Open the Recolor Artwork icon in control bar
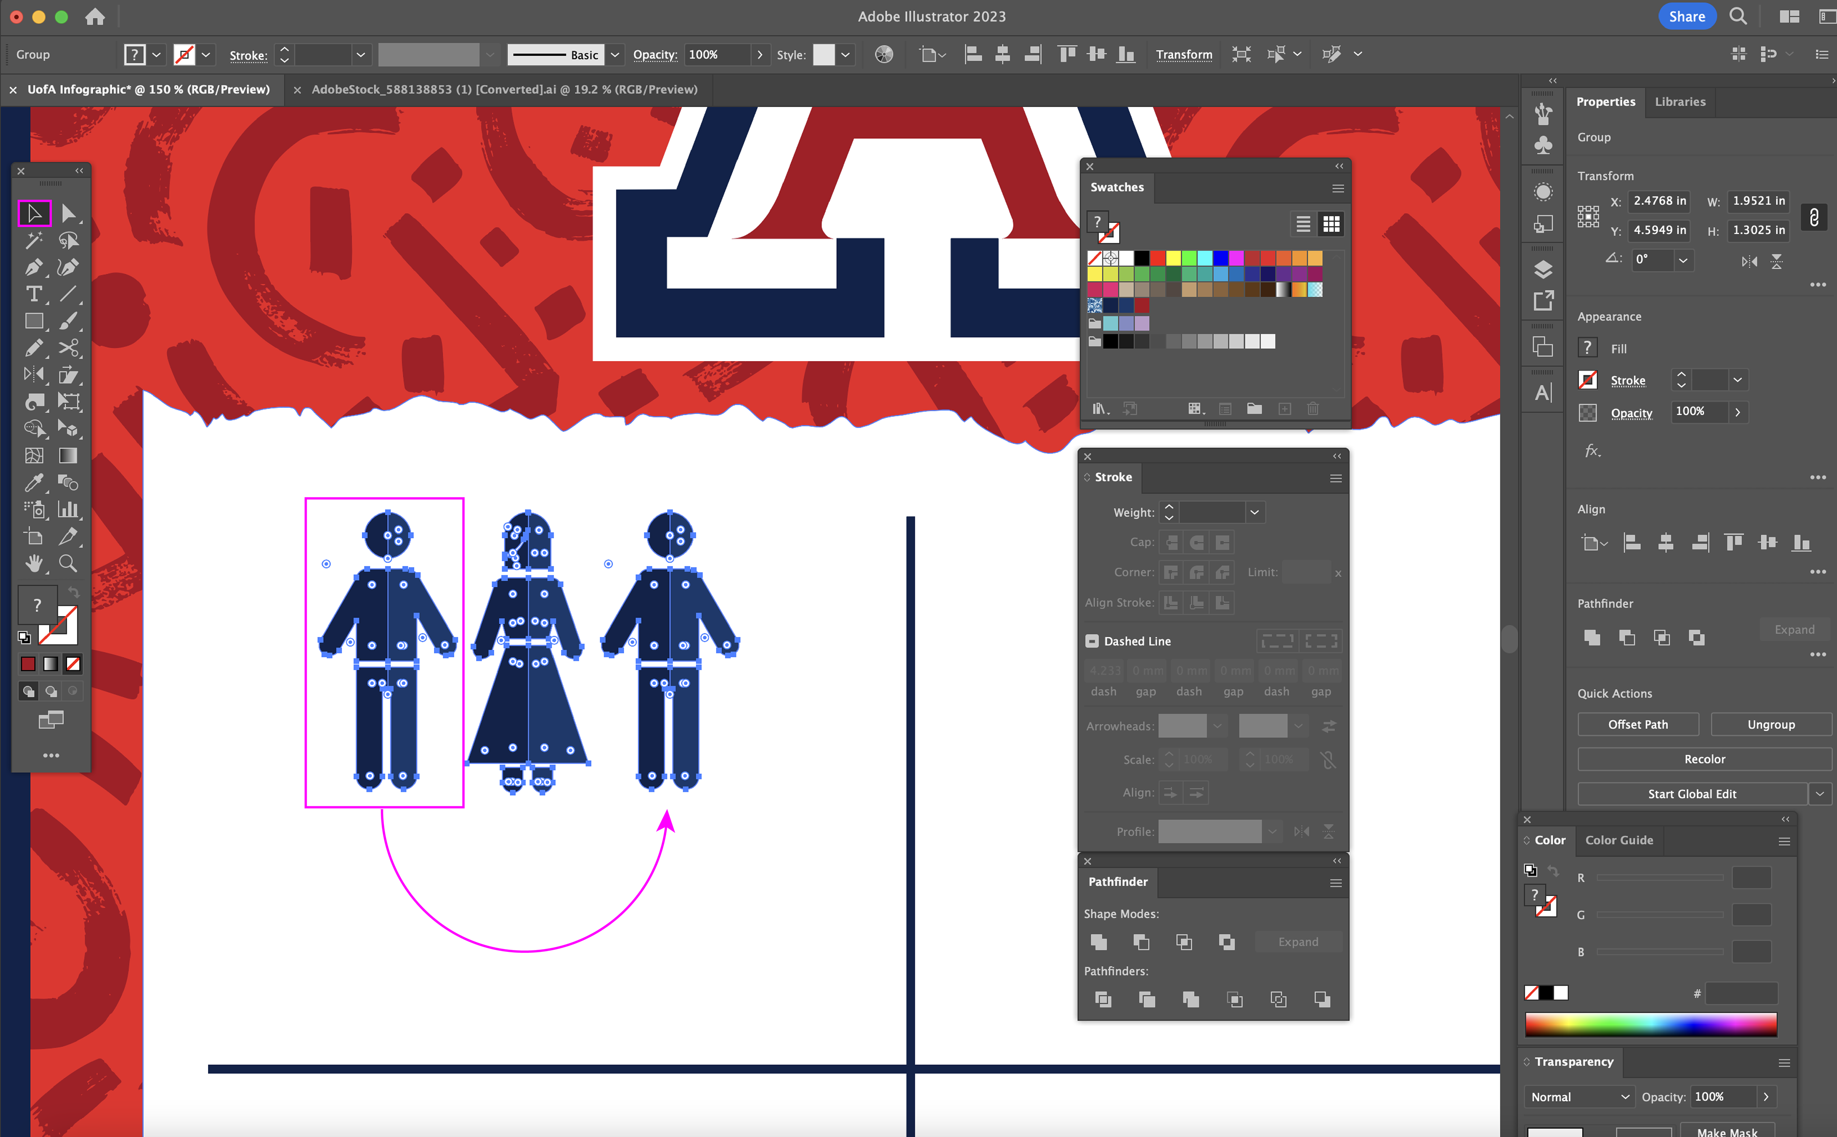This screenshot has height=1137, width=1837. (884, 54)
